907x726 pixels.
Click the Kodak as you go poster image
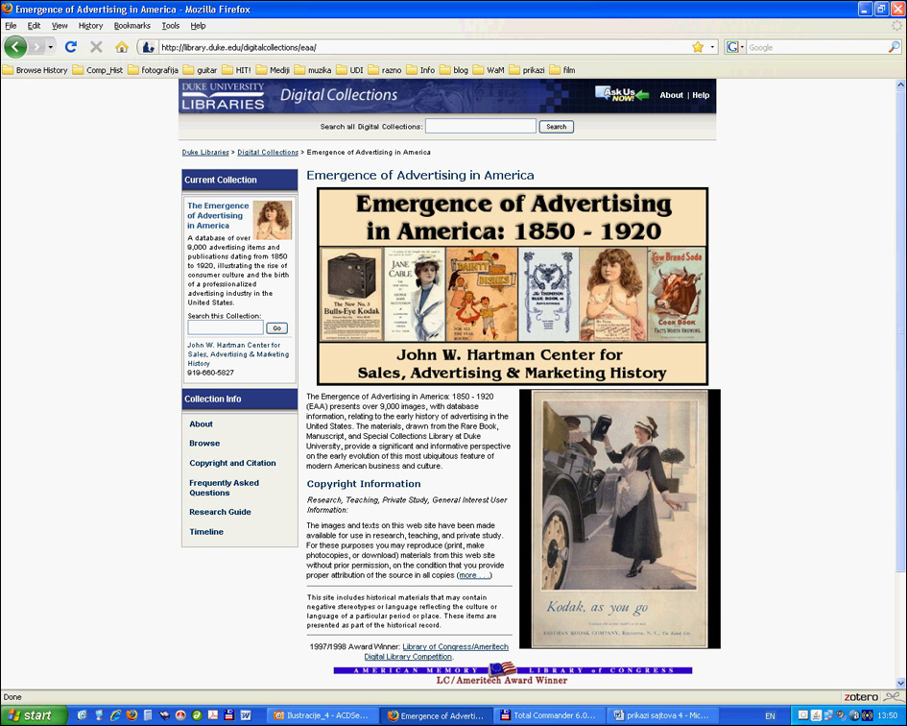(x=619, y=517)
